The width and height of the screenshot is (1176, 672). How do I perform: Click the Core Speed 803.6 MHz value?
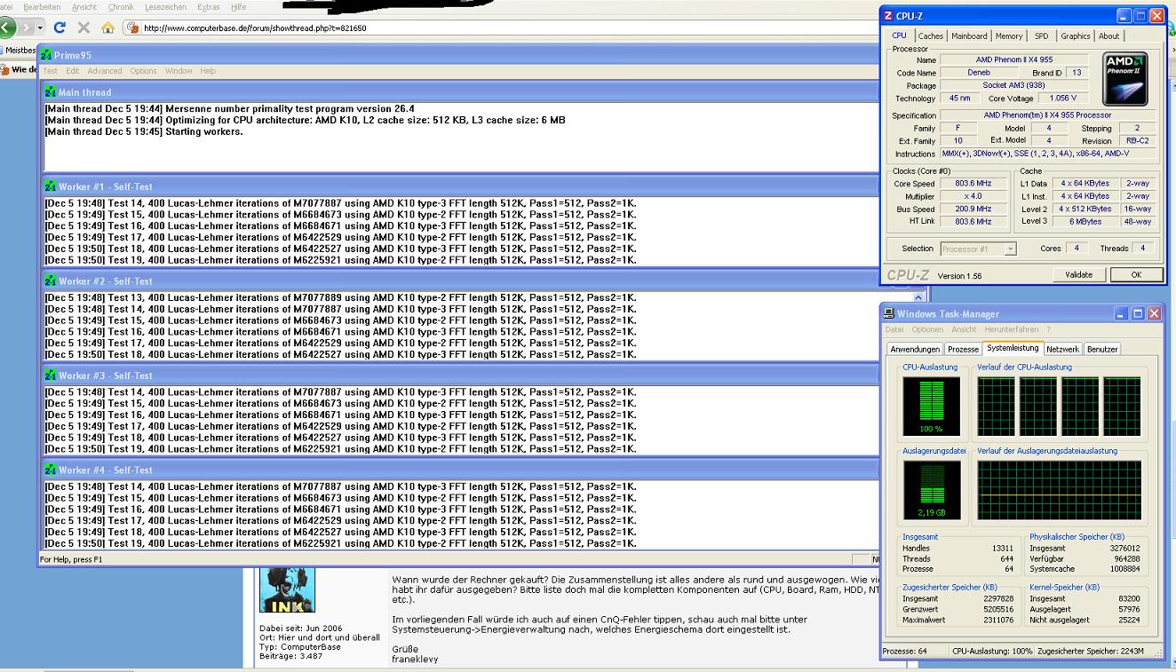(973, 184)
